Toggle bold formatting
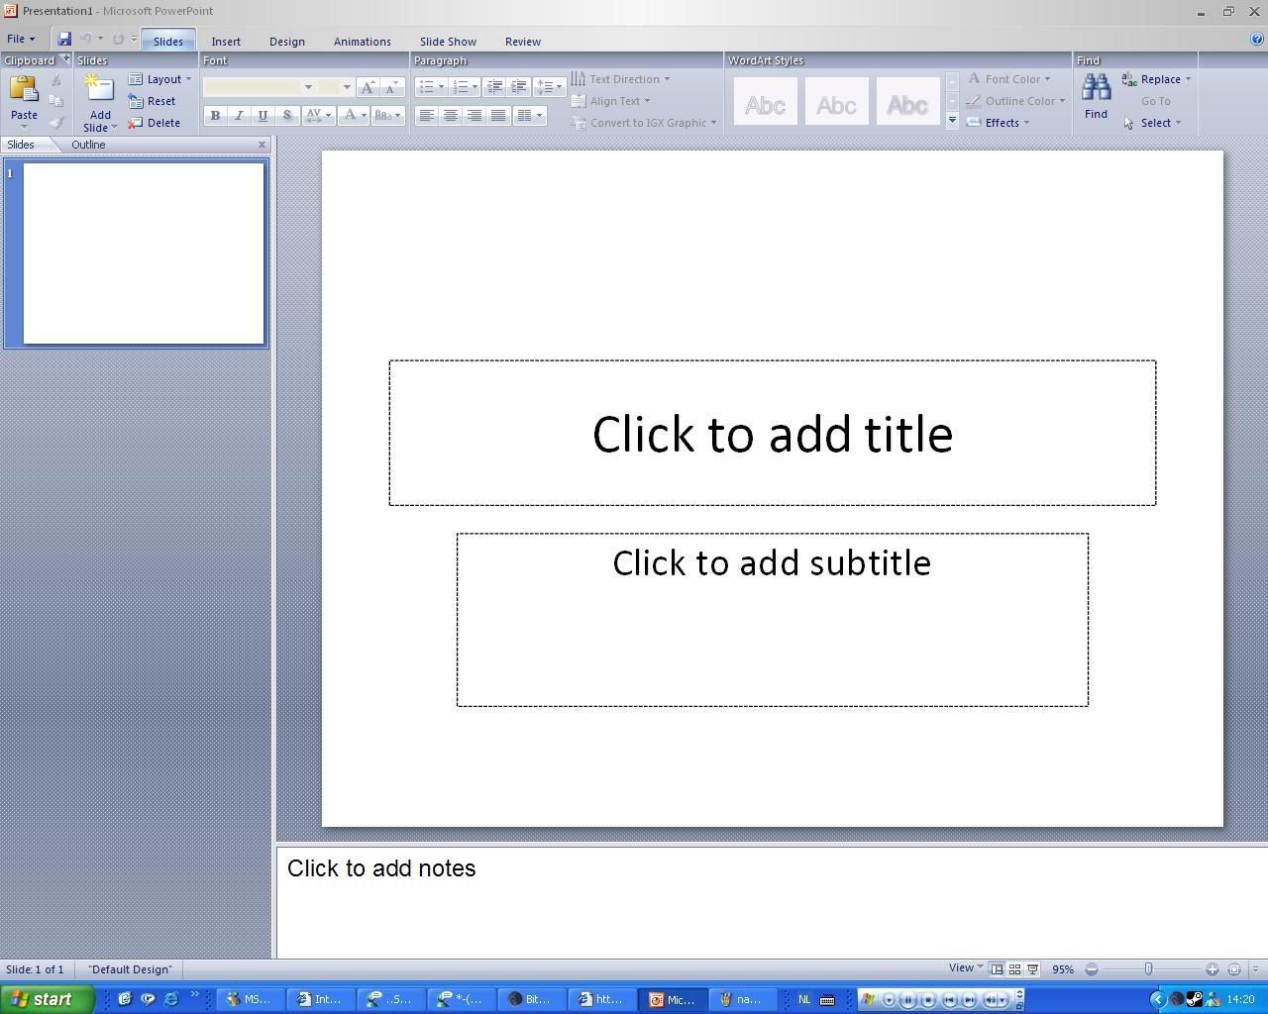Viewport: 1268px width, 1014px height. [215, 116]
